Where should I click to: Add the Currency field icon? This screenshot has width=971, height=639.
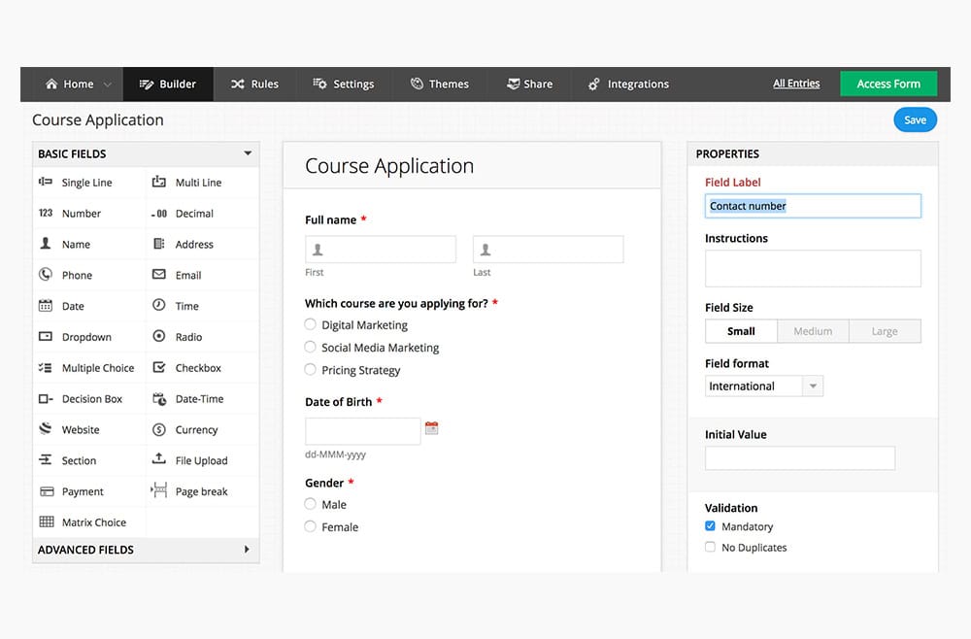[159, 429]
